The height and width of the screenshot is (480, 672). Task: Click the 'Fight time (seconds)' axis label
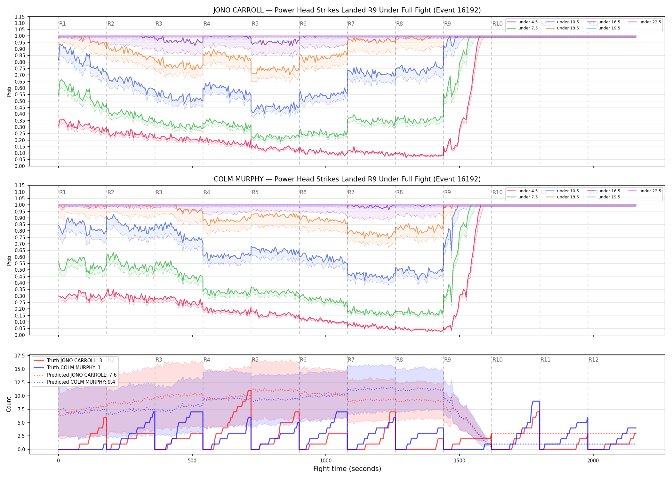347,469
